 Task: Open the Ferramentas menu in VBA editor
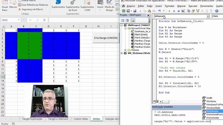pyautogui.click(x=207, y=6)
